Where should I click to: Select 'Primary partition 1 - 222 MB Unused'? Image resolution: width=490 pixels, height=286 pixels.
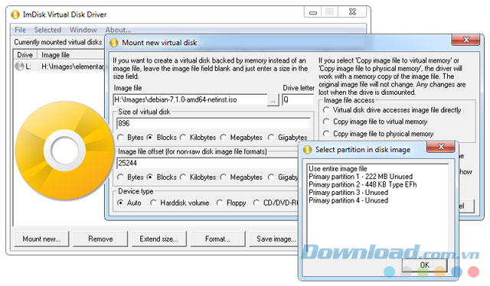click(x=361, y=177)
